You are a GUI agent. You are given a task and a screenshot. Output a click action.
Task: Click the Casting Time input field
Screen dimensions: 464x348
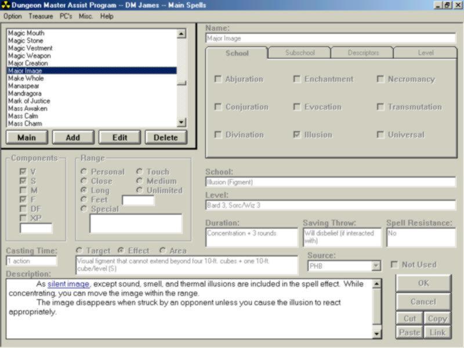tap(31, 261)
